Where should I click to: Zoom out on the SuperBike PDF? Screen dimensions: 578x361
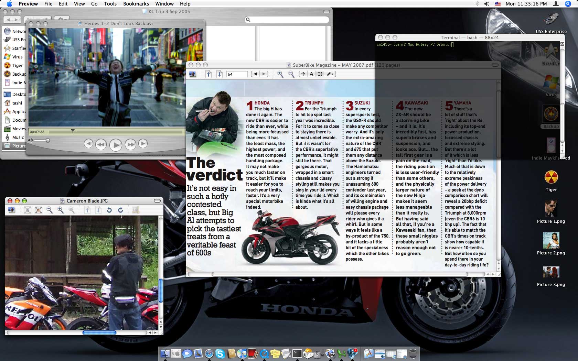pyautogui.click(x=291, y=74)
